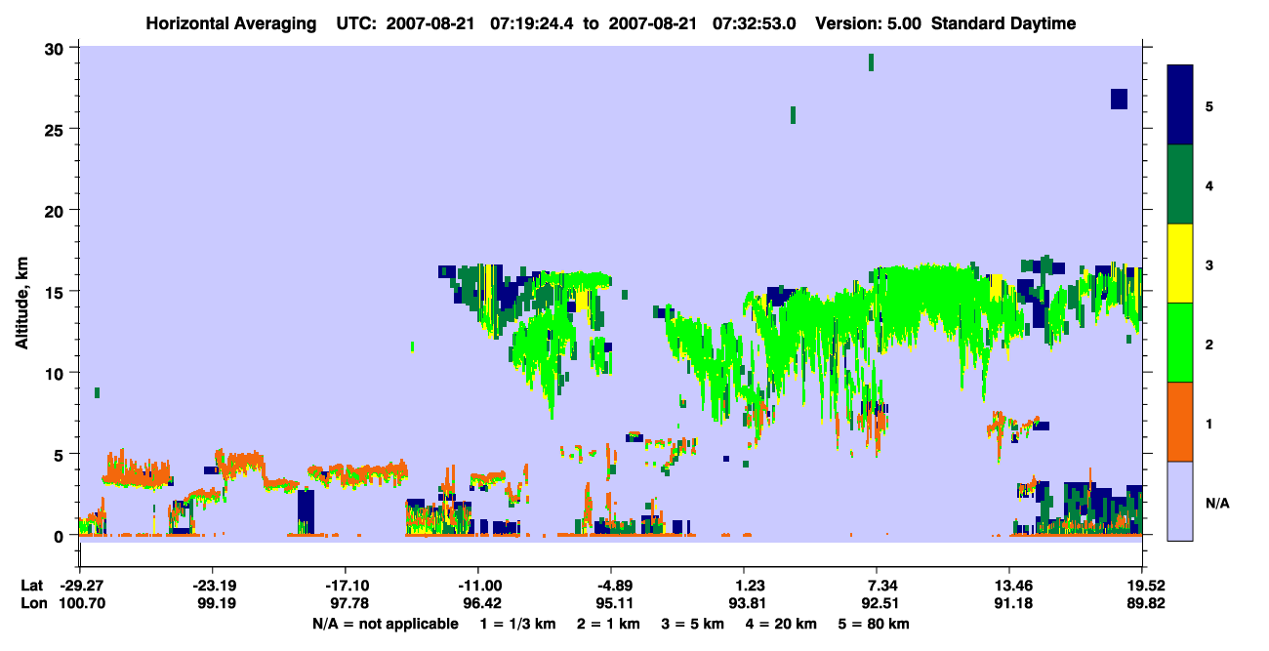Click the start time '07:19:24.4' in title

[530, 23]
